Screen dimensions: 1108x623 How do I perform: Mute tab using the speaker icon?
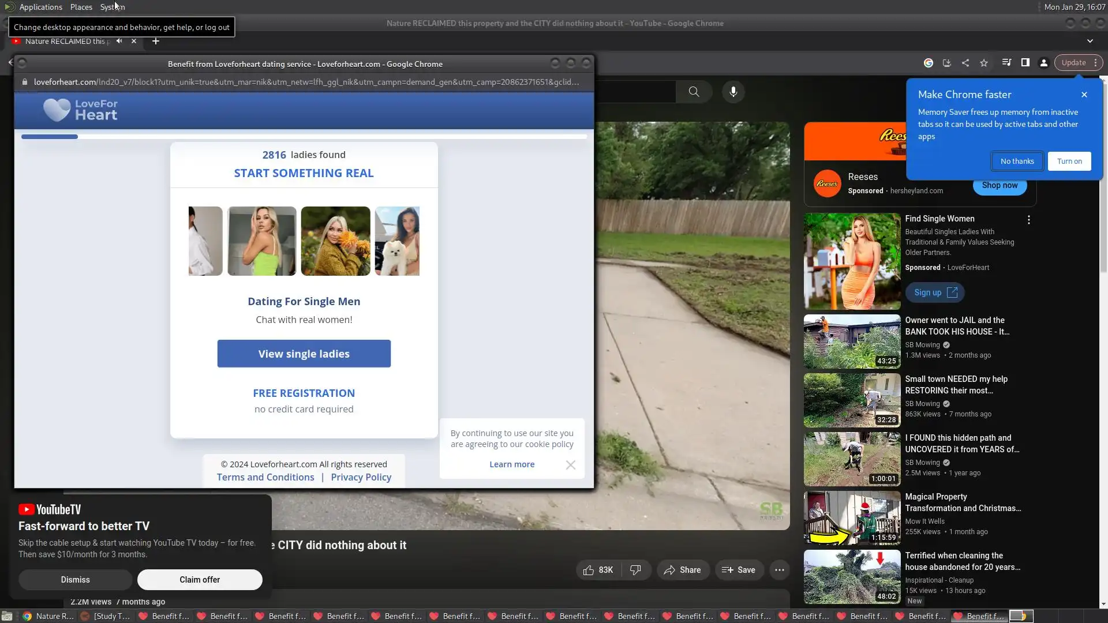pos(119,41)
